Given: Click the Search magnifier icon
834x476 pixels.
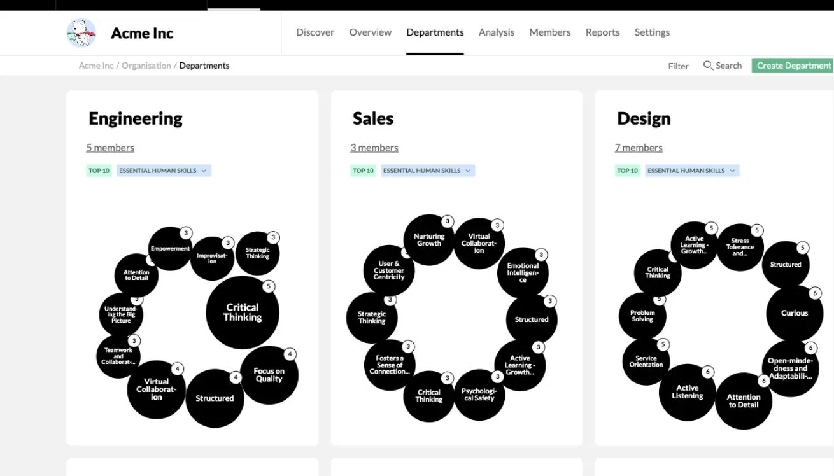Looking at the screenshot, I should coord(707,66).
